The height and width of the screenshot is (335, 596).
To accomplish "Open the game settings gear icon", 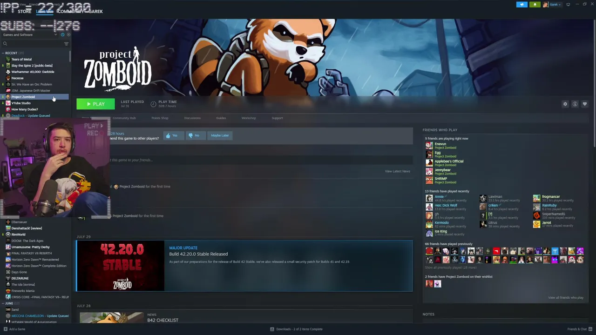I will pos(565,104).
